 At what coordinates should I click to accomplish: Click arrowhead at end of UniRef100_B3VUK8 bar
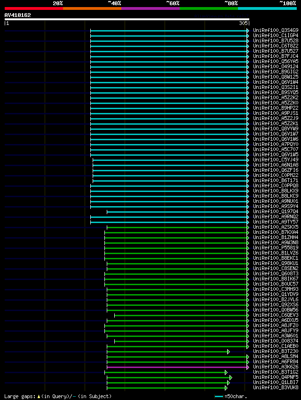[x=226, y=388]
